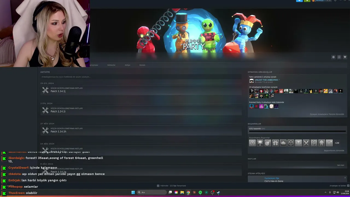Click the taskbar Ara search box
The width and height of the screenshot is (350, 197).
coord(152,192)
